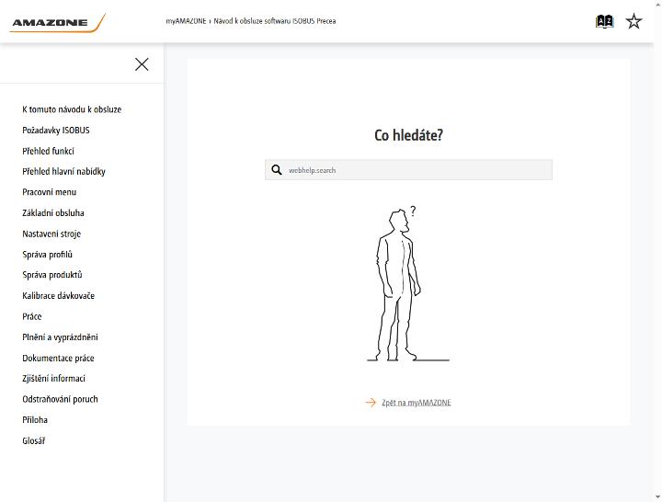Image resolution: width=662 pixels, height=502 pixels.
Task: Open the Požadavky ISOBUS chapter
Action: pos(56,130)
